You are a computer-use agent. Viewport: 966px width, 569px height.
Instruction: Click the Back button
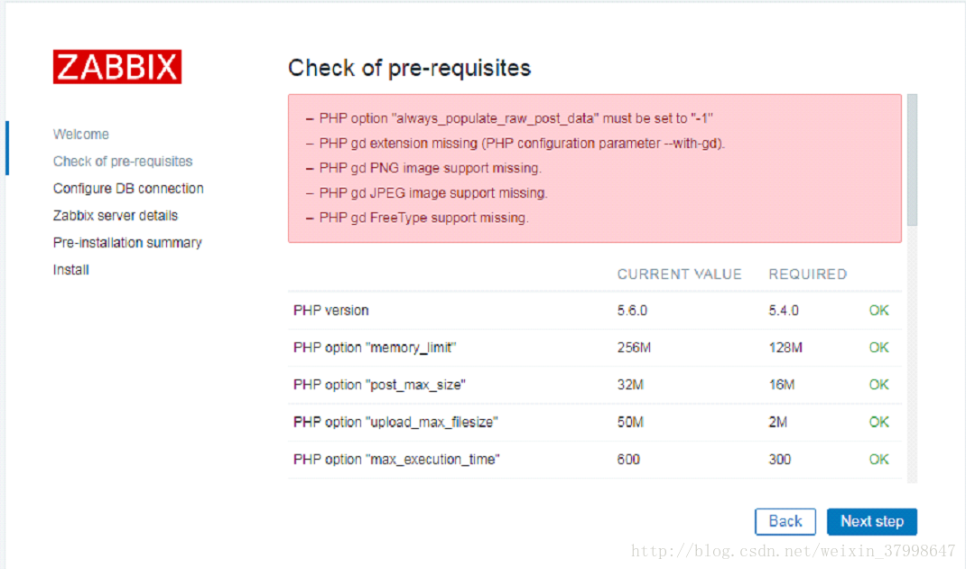785,521
